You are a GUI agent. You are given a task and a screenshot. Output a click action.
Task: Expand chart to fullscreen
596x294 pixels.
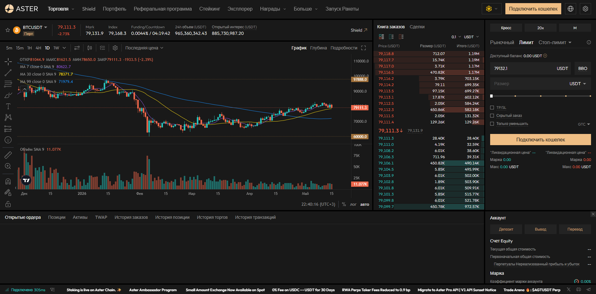364,48
